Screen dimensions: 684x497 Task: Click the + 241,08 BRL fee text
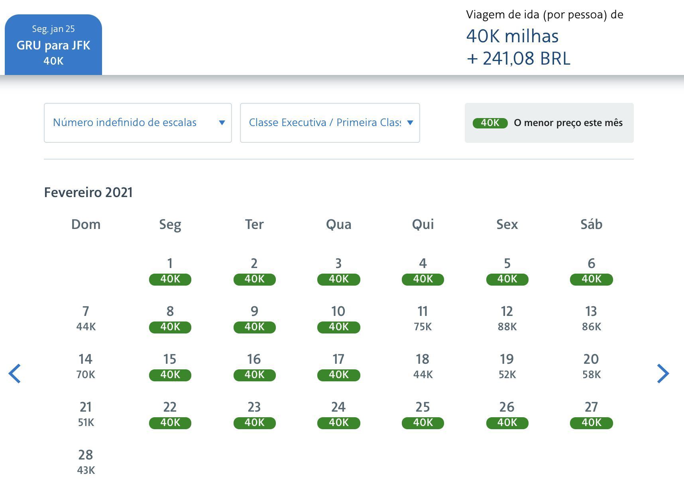pyautogui.click(x=519, y=58)
